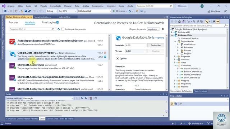Open the BibliotecaWeb startup project dropdown
Screen dimensions: 230x129
point(95,11)
